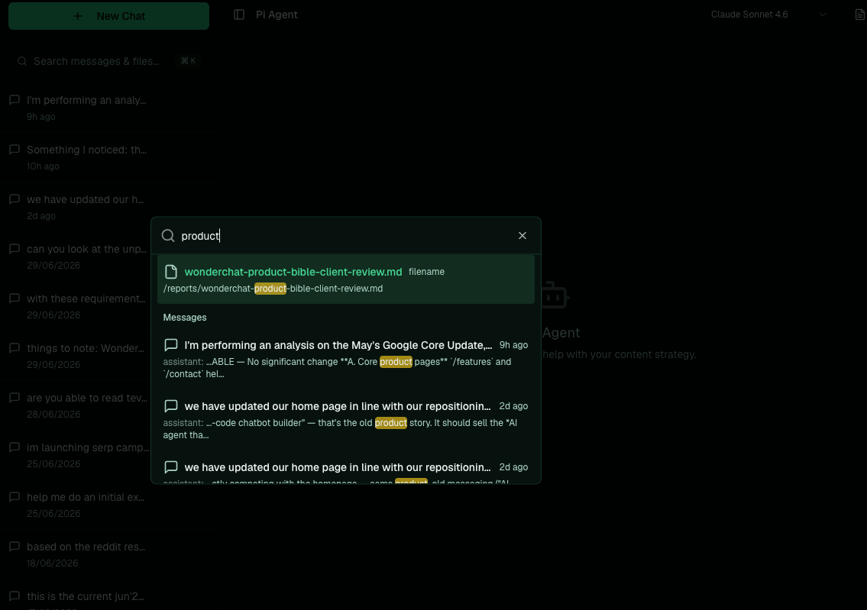Open chat 'I'm performing an analy…' in sidebar
Screen dimensions: 867x610
point(109,108)
